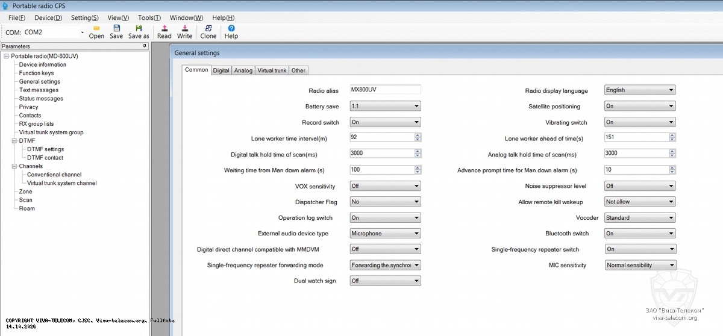Open the Operation log switch dropdown
The image size is (723, 336).
pos(385,218)
